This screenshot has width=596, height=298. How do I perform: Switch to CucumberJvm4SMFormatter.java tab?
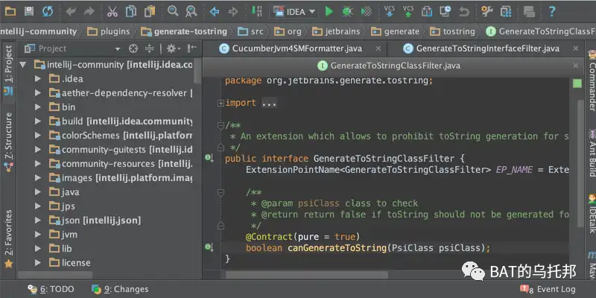(x=297, y=48)
